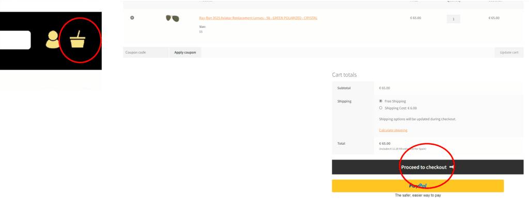The image size is (529, 203).
Task: Click the Subtotal value € 65.00
Action: coord(384,88)
